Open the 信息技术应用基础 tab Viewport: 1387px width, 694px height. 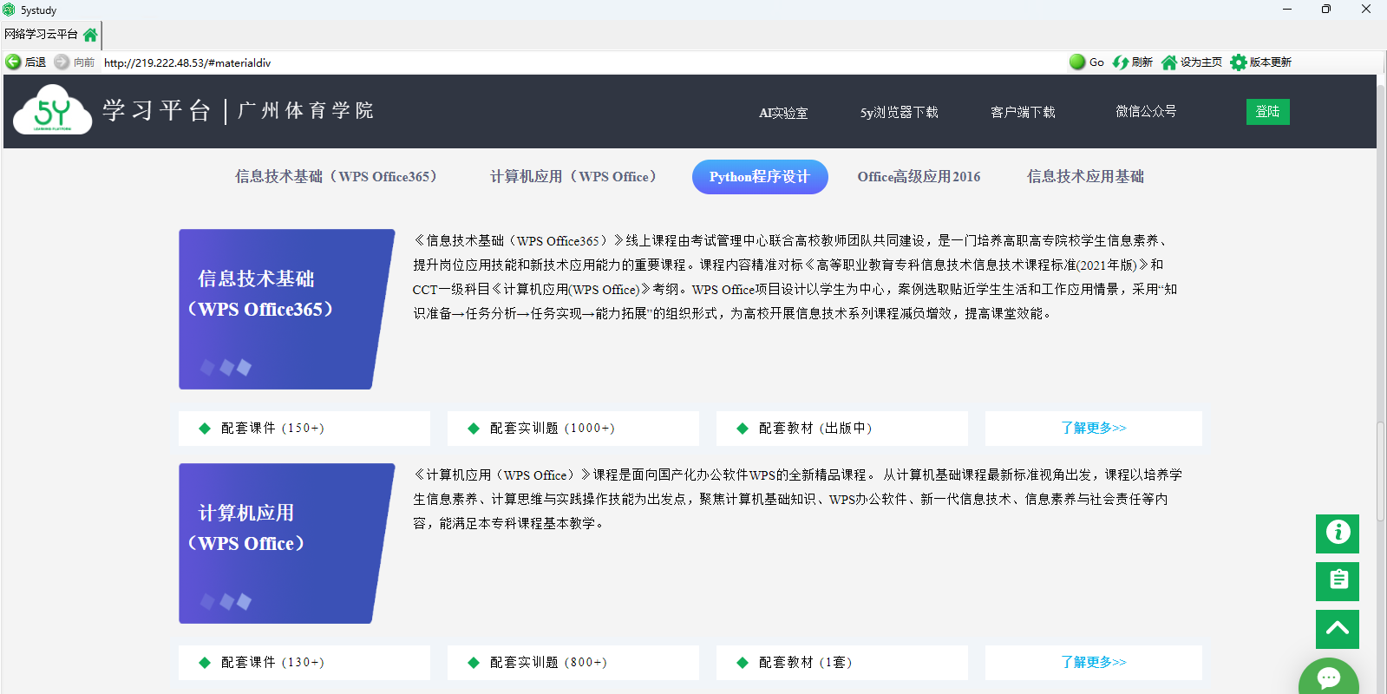coord(1084,177)
